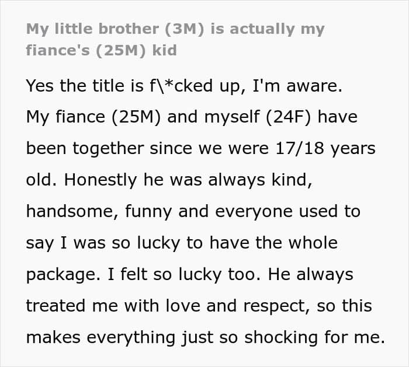
Task: Click "treated me with love and respect,"
Action: pyautogui.click(x=168, y=306)
